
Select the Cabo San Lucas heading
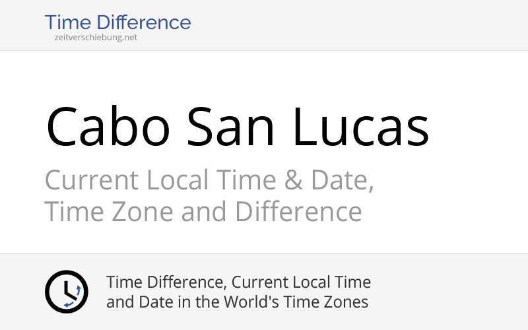(x=238, y=127)
